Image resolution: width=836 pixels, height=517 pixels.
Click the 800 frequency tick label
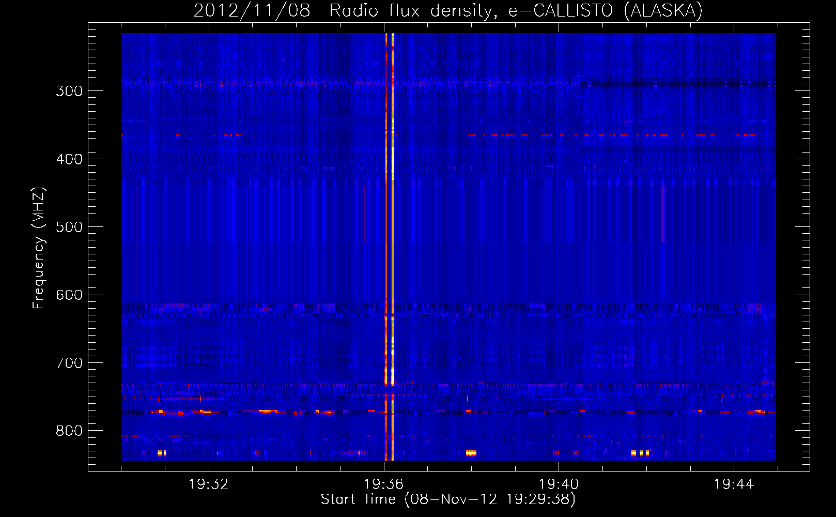click(x=69, y=431)
